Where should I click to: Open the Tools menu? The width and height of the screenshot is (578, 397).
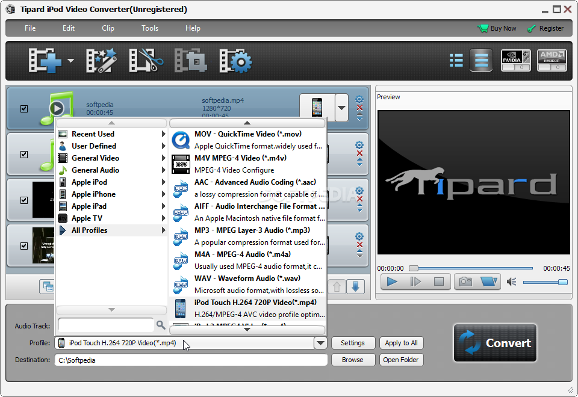[150, 28]
